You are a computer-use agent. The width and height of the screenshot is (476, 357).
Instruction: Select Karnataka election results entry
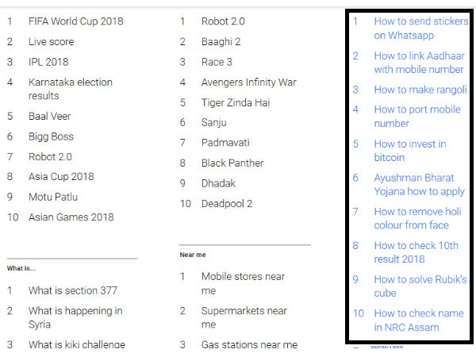coord(70,89)
